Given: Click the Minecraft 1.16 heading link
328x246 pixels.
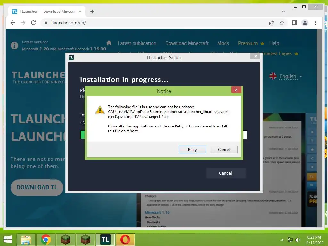Looking at the screenshot, I should click(157, 213).
